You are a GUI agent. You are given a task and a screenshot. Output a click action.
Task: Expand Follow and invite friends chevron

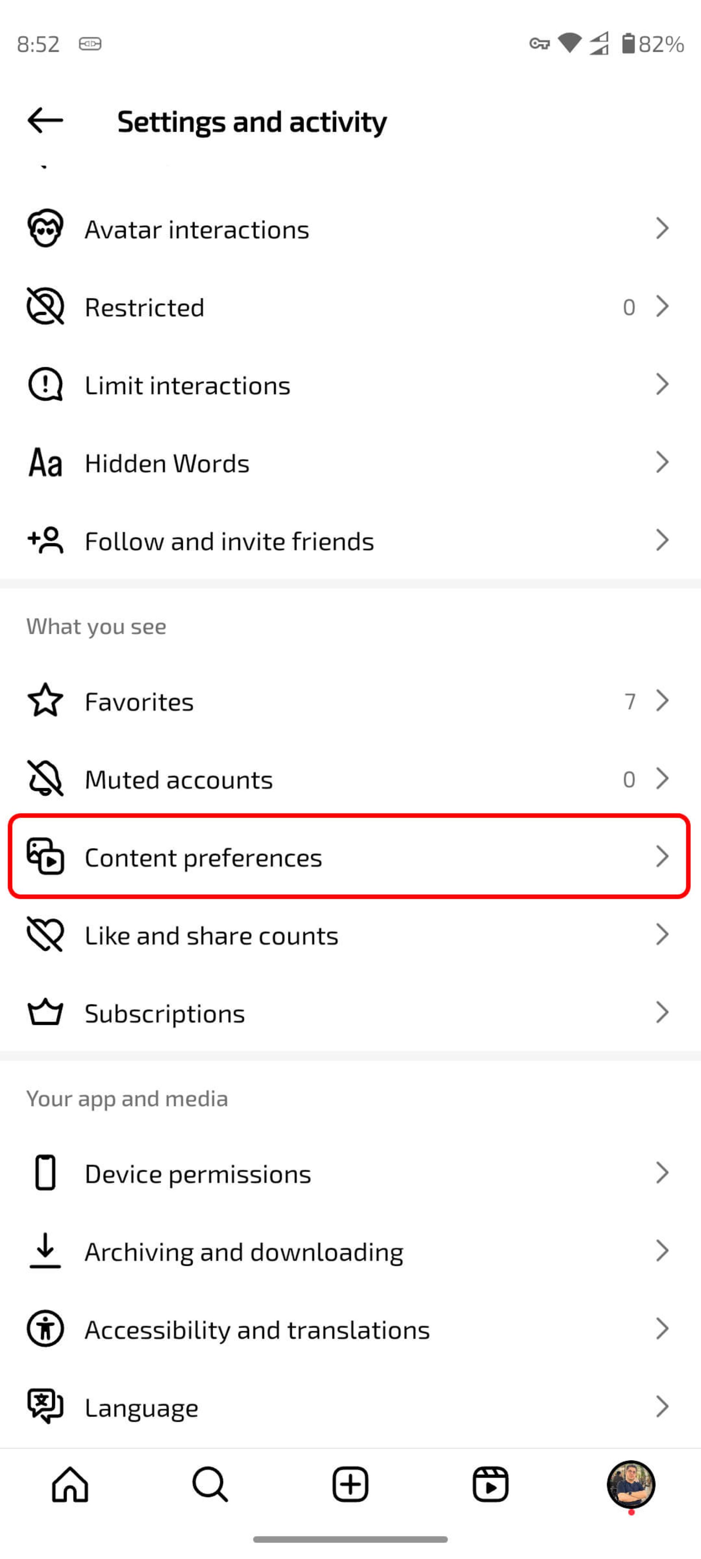pyautogui.click(x=662, y=540)
